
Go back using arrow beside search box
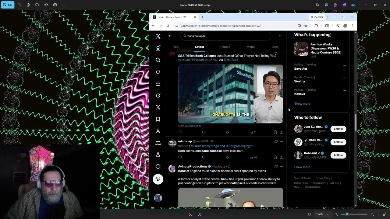pyautogui.click(x=170, y=36)
